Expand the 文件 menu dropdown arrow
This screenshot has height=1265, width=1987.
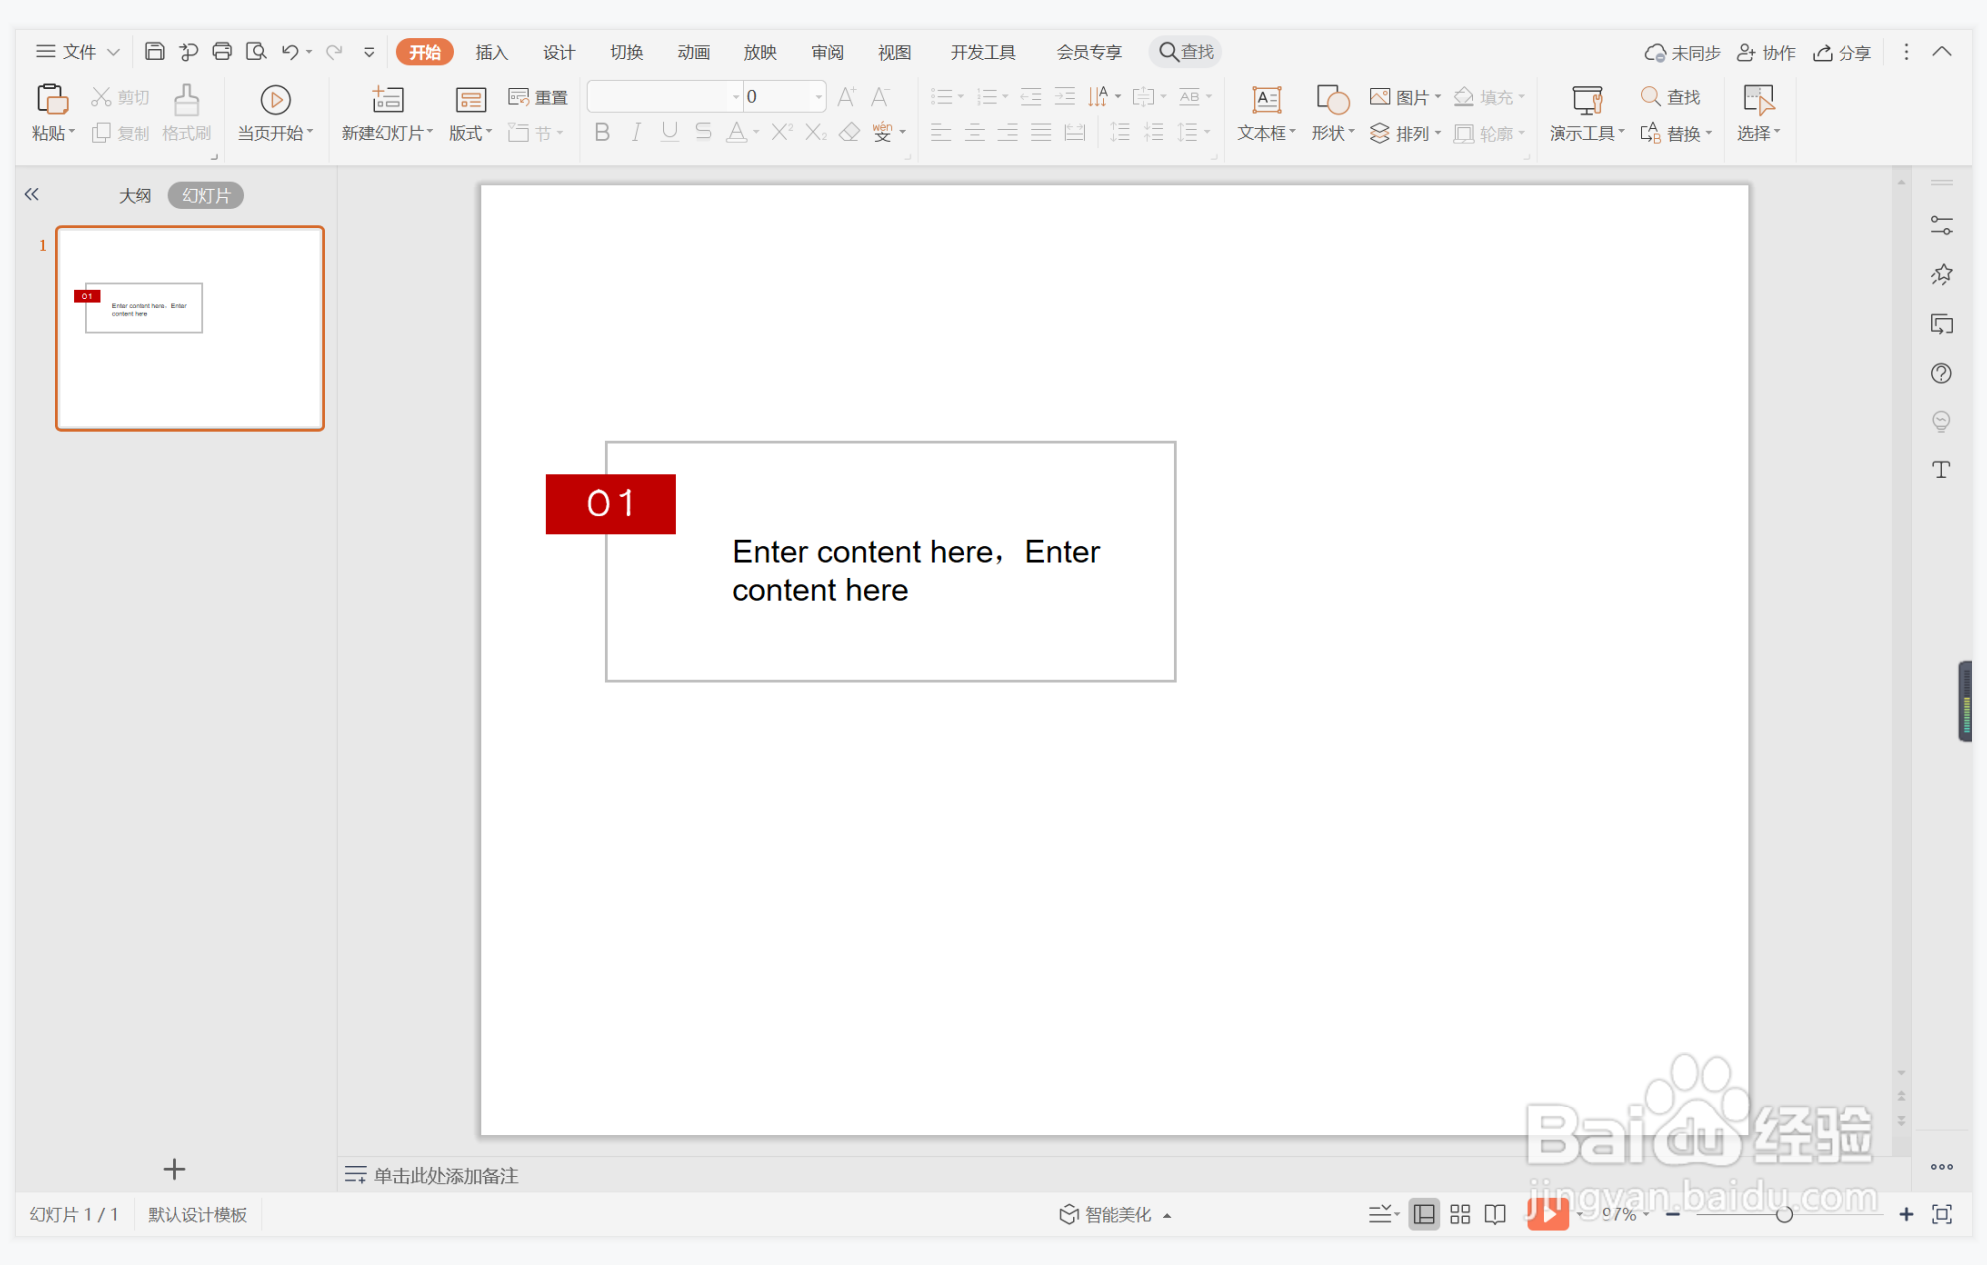113,52
